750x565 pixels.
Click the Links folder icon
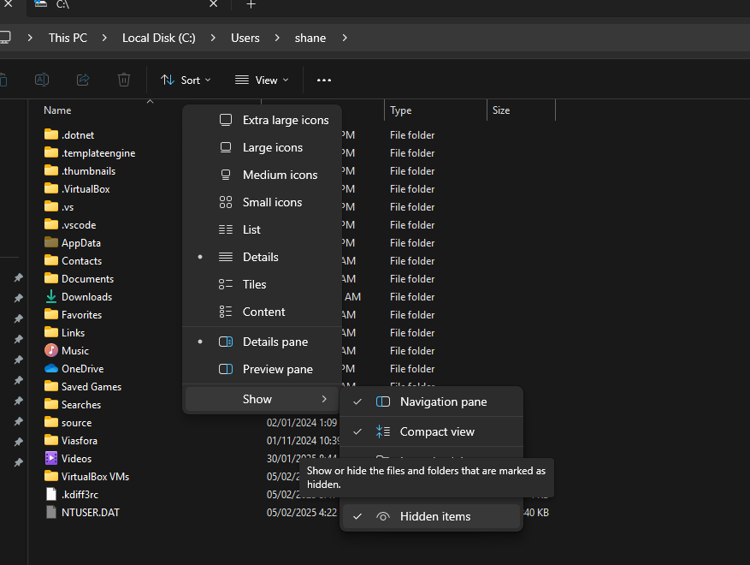point(51,332)
